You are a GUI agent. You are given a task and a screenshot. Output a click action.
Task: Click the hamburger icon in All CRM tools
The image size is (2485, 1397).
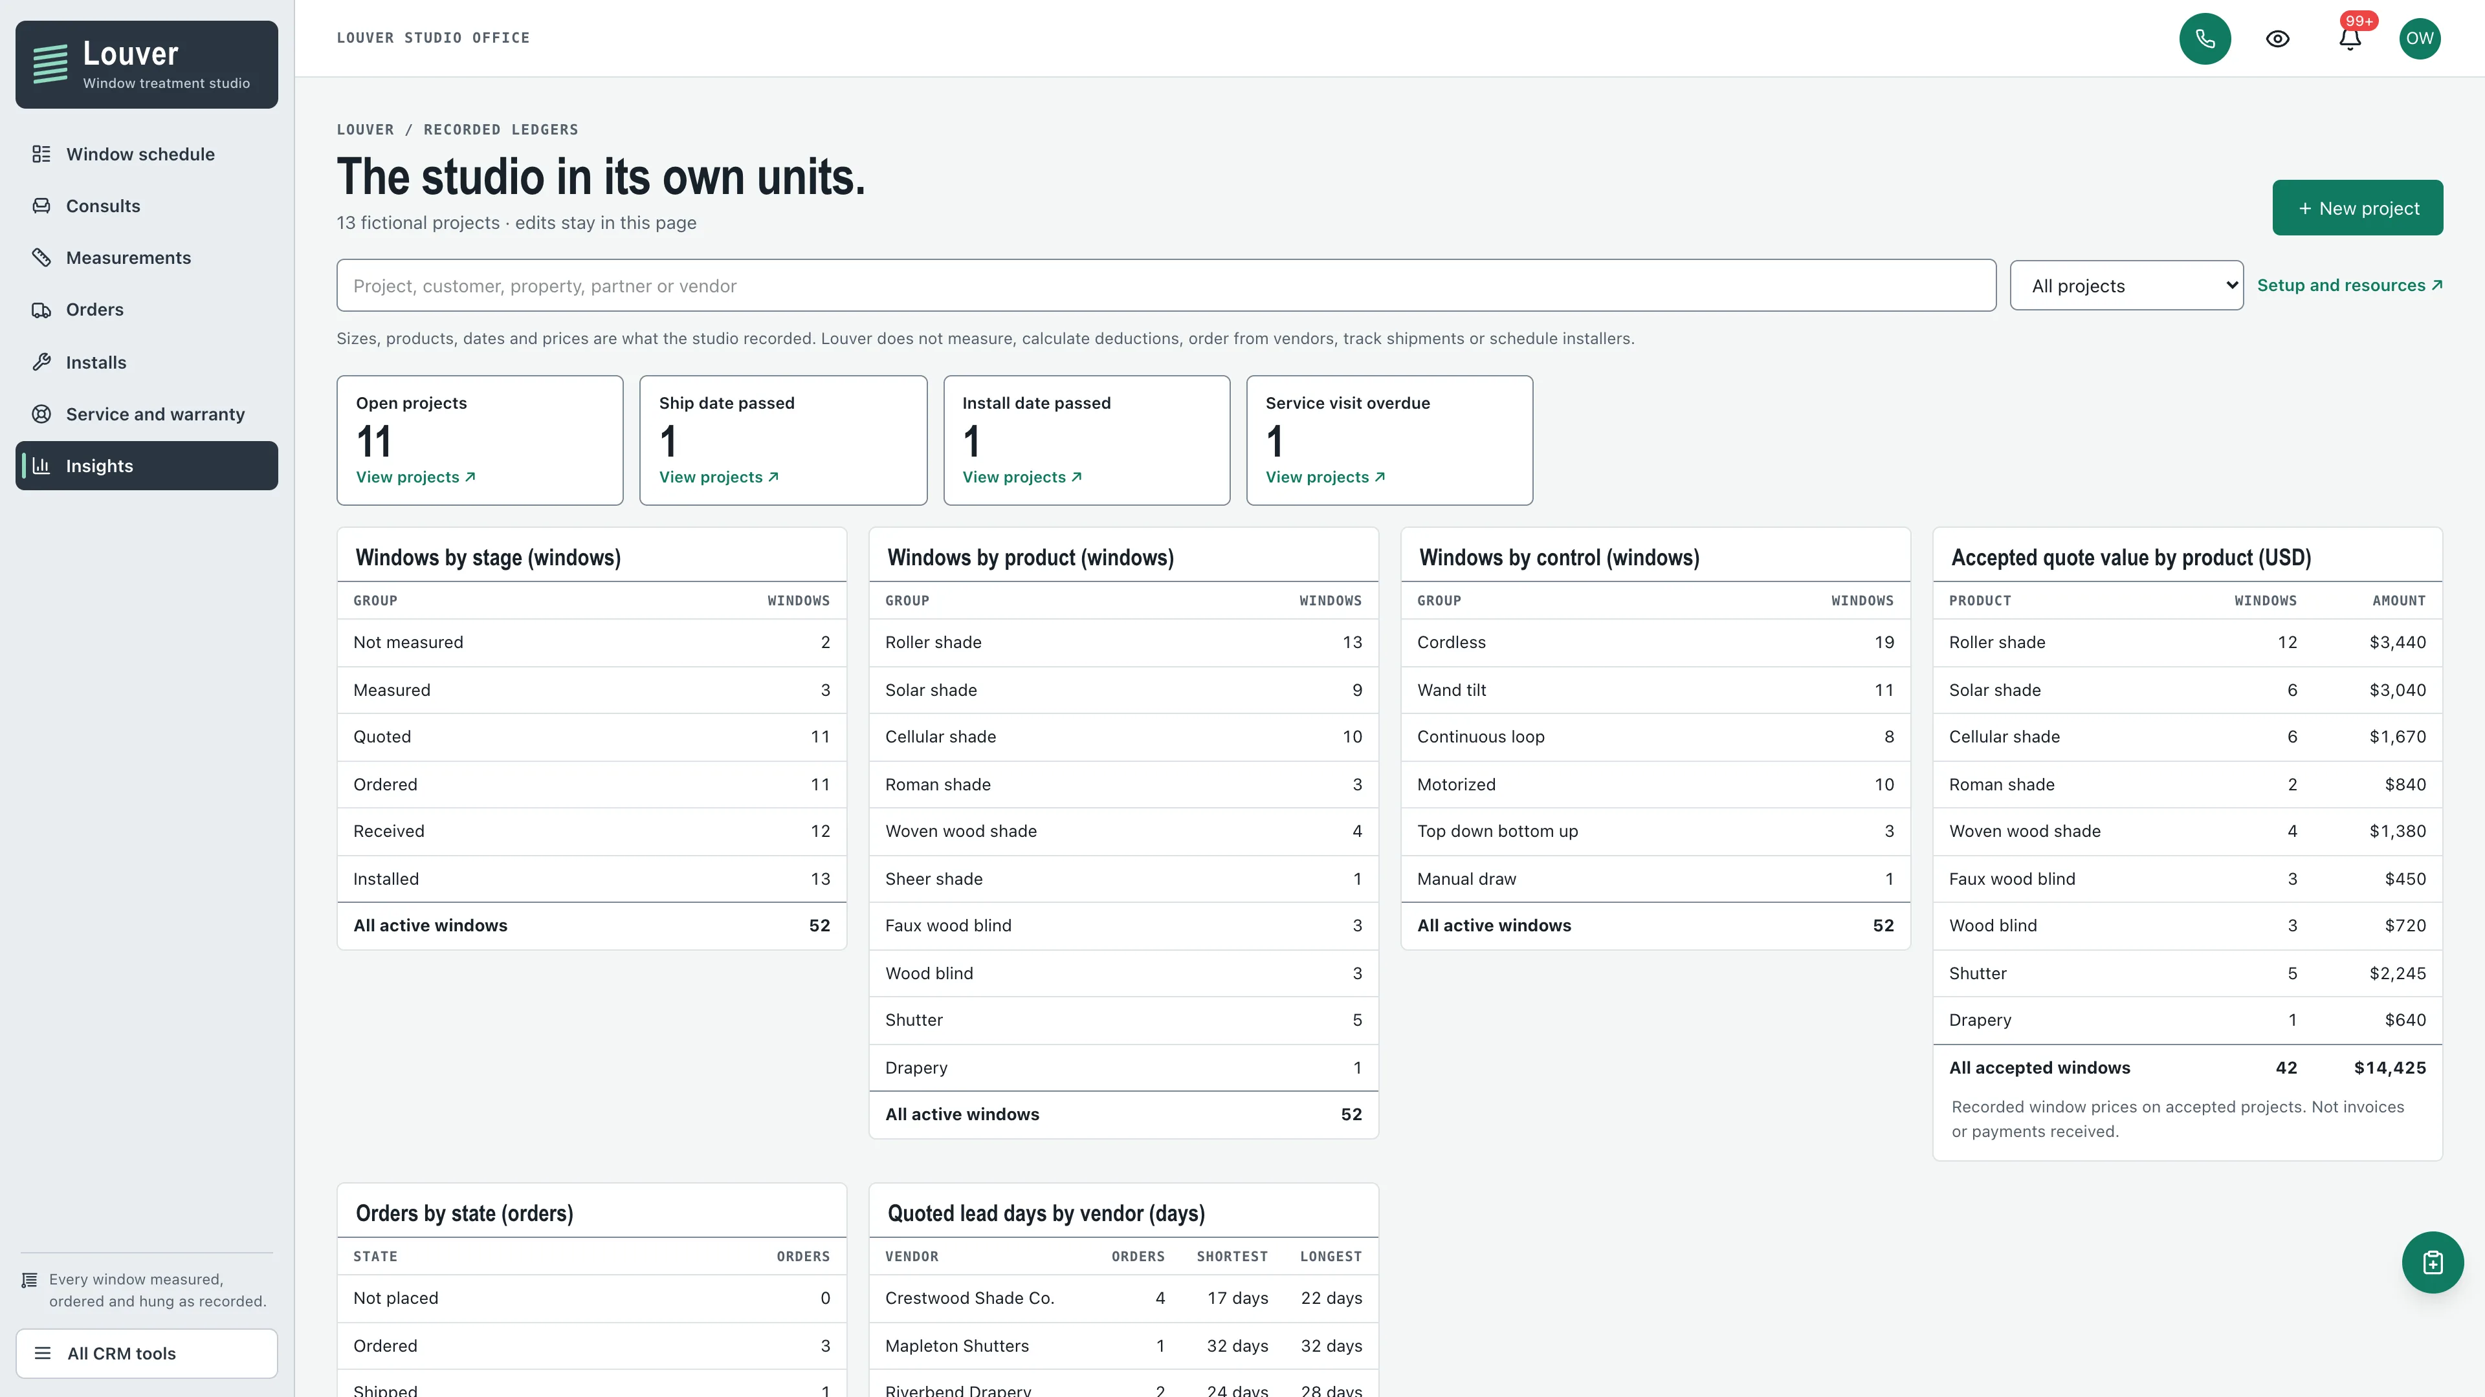43,1352
